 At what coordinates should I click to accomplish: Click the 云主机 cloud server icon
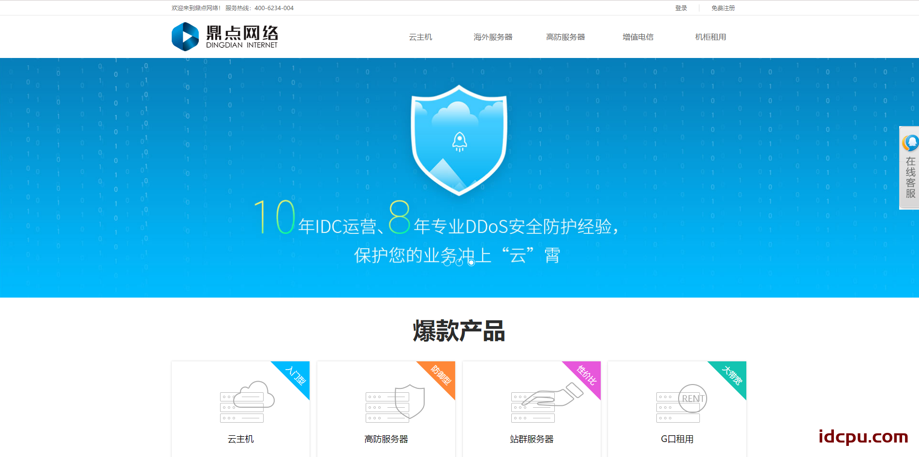pyautogui.click(x=247, y=401)
